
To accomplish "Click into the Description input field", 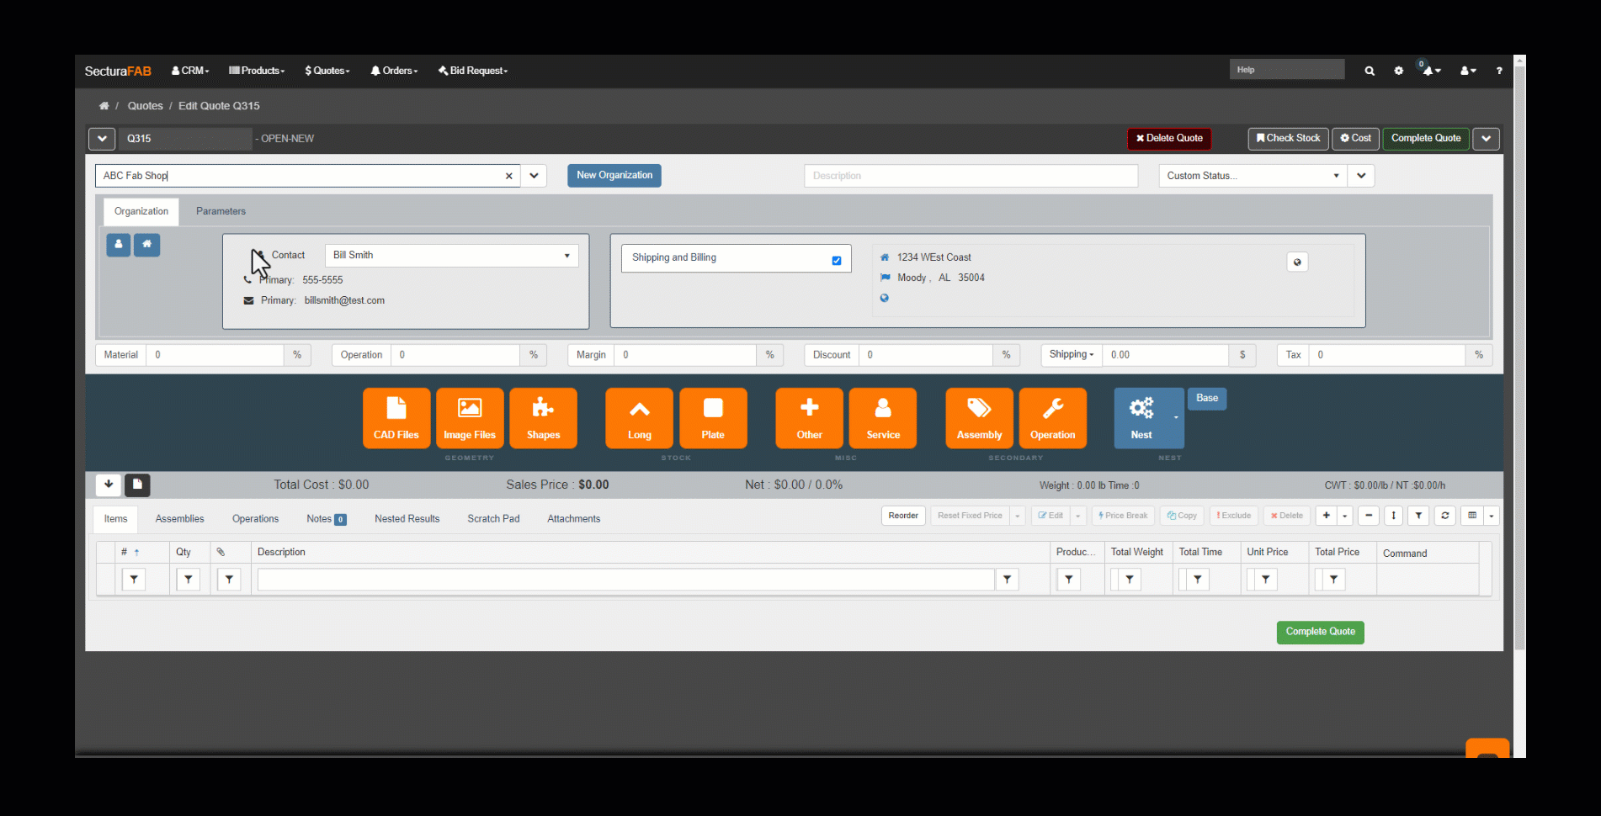I will (970, 176).
